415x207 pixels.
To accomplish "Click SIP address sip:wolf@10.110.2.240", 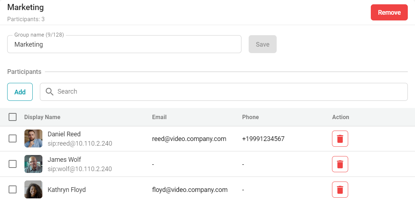I will pos(80,169).
